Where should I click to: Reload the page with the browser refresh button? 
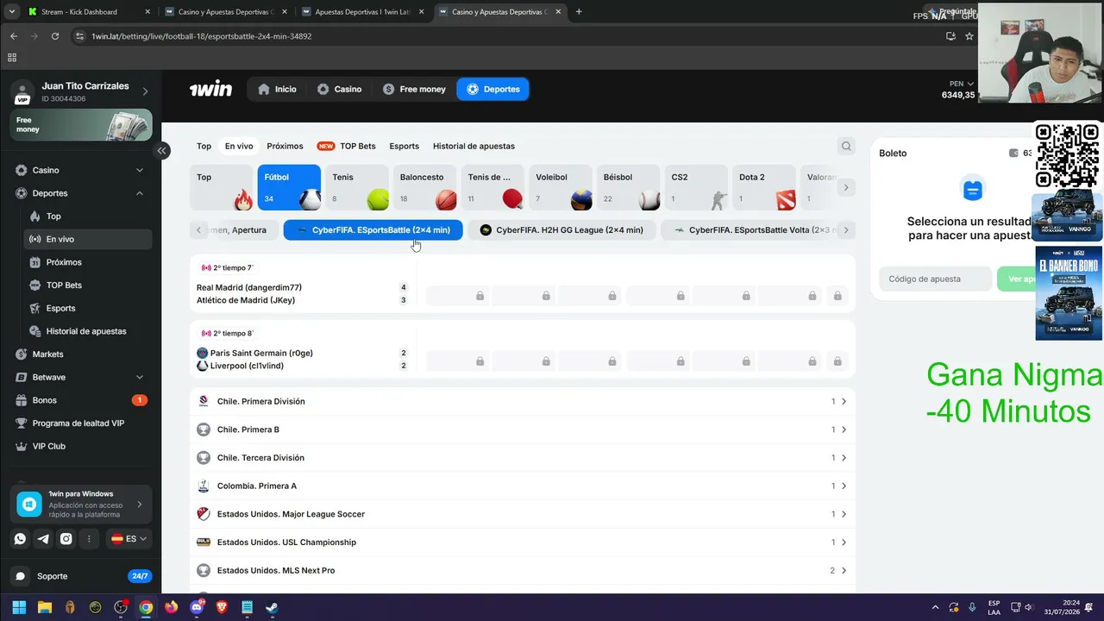tap(55, 36)
